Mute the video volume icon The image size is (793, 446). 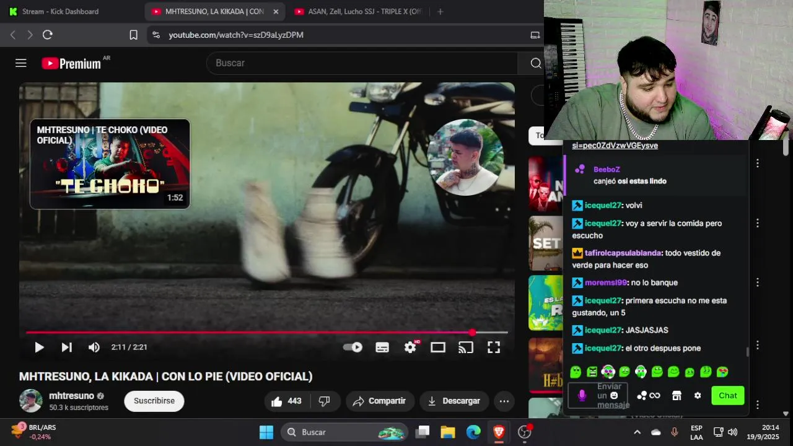[x=94, y=348]
